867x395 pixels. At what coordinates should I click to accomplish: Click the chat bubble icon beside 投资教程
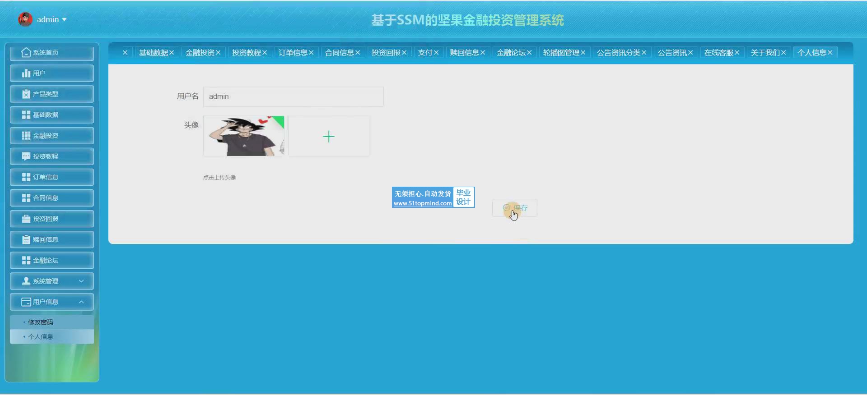pos(26,156)
